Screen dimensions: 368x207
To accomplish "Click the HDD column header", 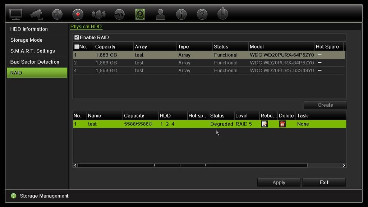I will point(173,116).
